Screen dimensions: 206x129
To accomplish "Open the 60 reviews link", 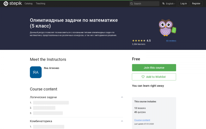I will click(171, 41).
